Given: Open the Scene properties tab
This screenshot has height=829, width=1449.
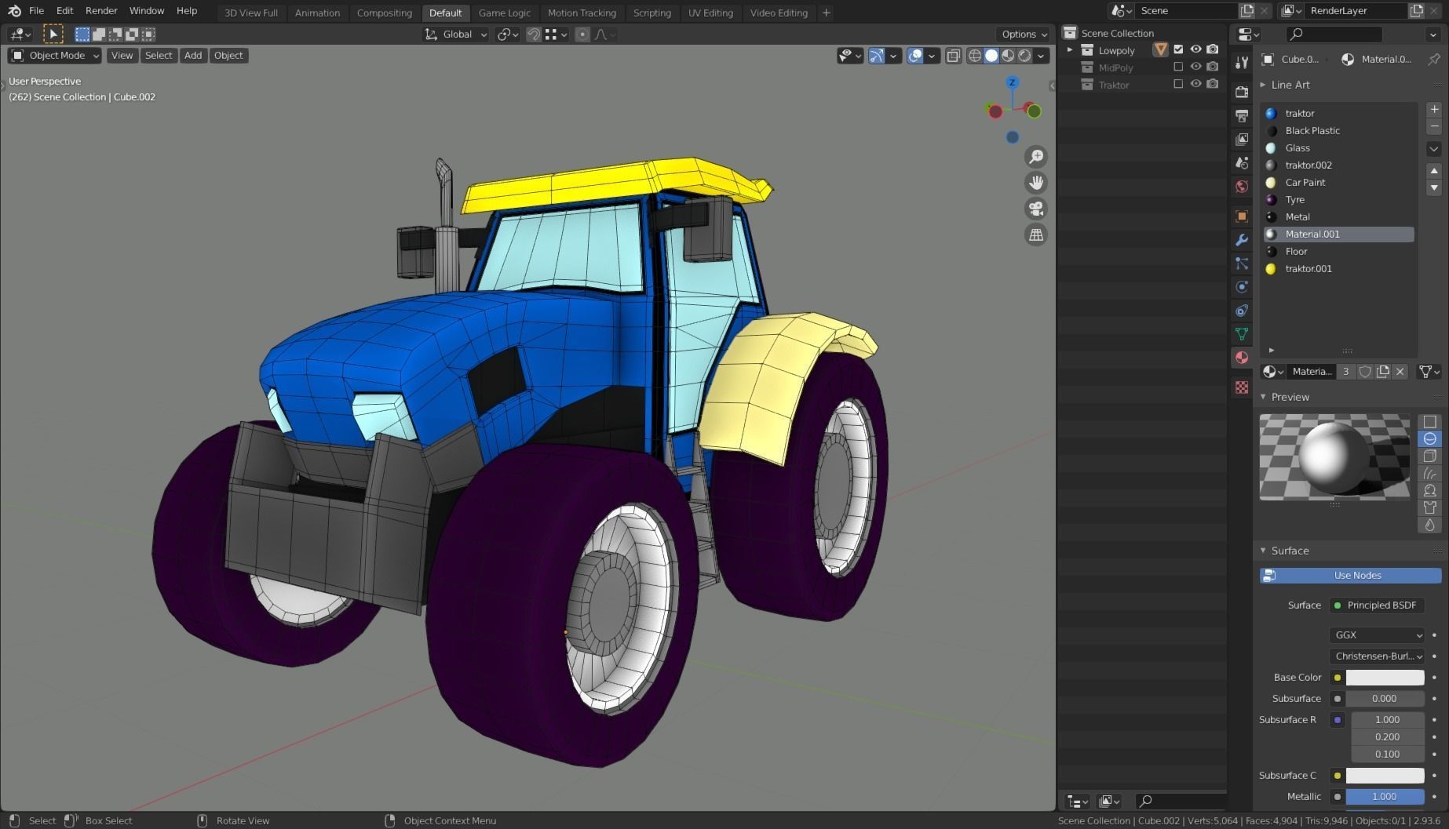Looking at the screenshot, I should (x=1242, y=162).
